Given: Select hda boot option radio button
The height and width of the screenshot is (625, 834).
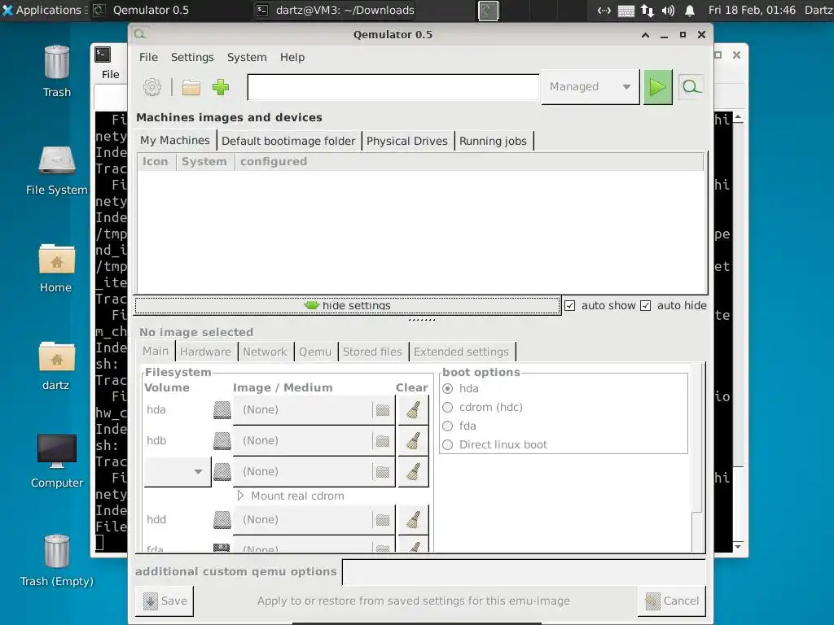Looking at the screenshot, I should coord(448,388).
